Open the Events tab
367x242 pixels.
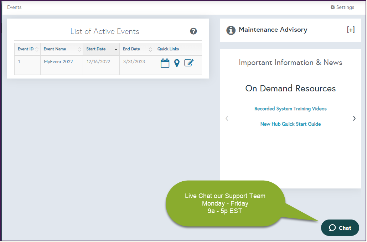click(x=14, y=7)
